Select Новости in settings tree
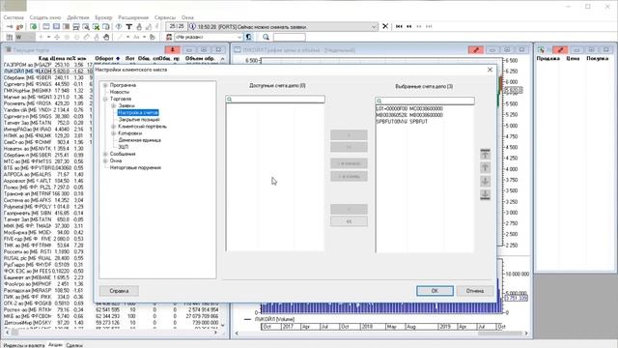618x348 pixels. click(x=120, y=92)
